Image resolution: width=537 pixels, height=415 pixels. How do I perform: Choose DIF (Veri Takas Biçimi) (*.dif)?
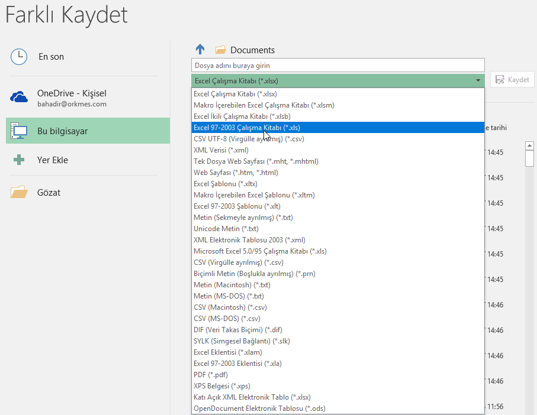pos(338,329)
